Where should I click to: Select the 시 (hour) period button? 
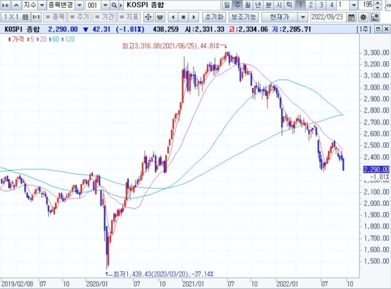pyautogui.click(x=279, y=5)
